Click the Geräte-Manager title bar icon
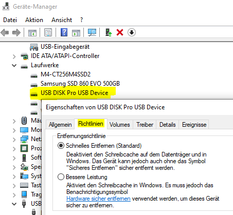Viewport: 233px width, 215px height. coord(6,6)
